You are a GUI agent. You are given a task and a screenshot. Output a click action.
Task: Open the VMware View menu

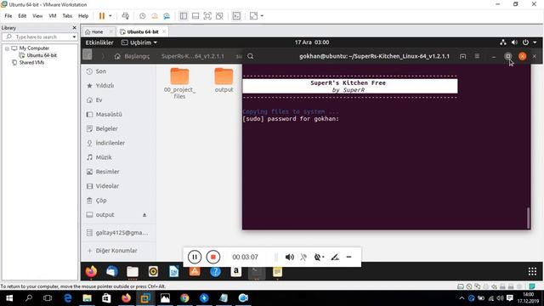click(37, 16)
